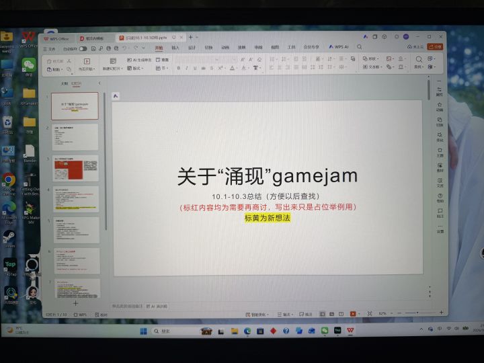Switch to normal view icon
Image resolution: width=484 pixels, height=363 pixels.
click(x=322, y=314)
